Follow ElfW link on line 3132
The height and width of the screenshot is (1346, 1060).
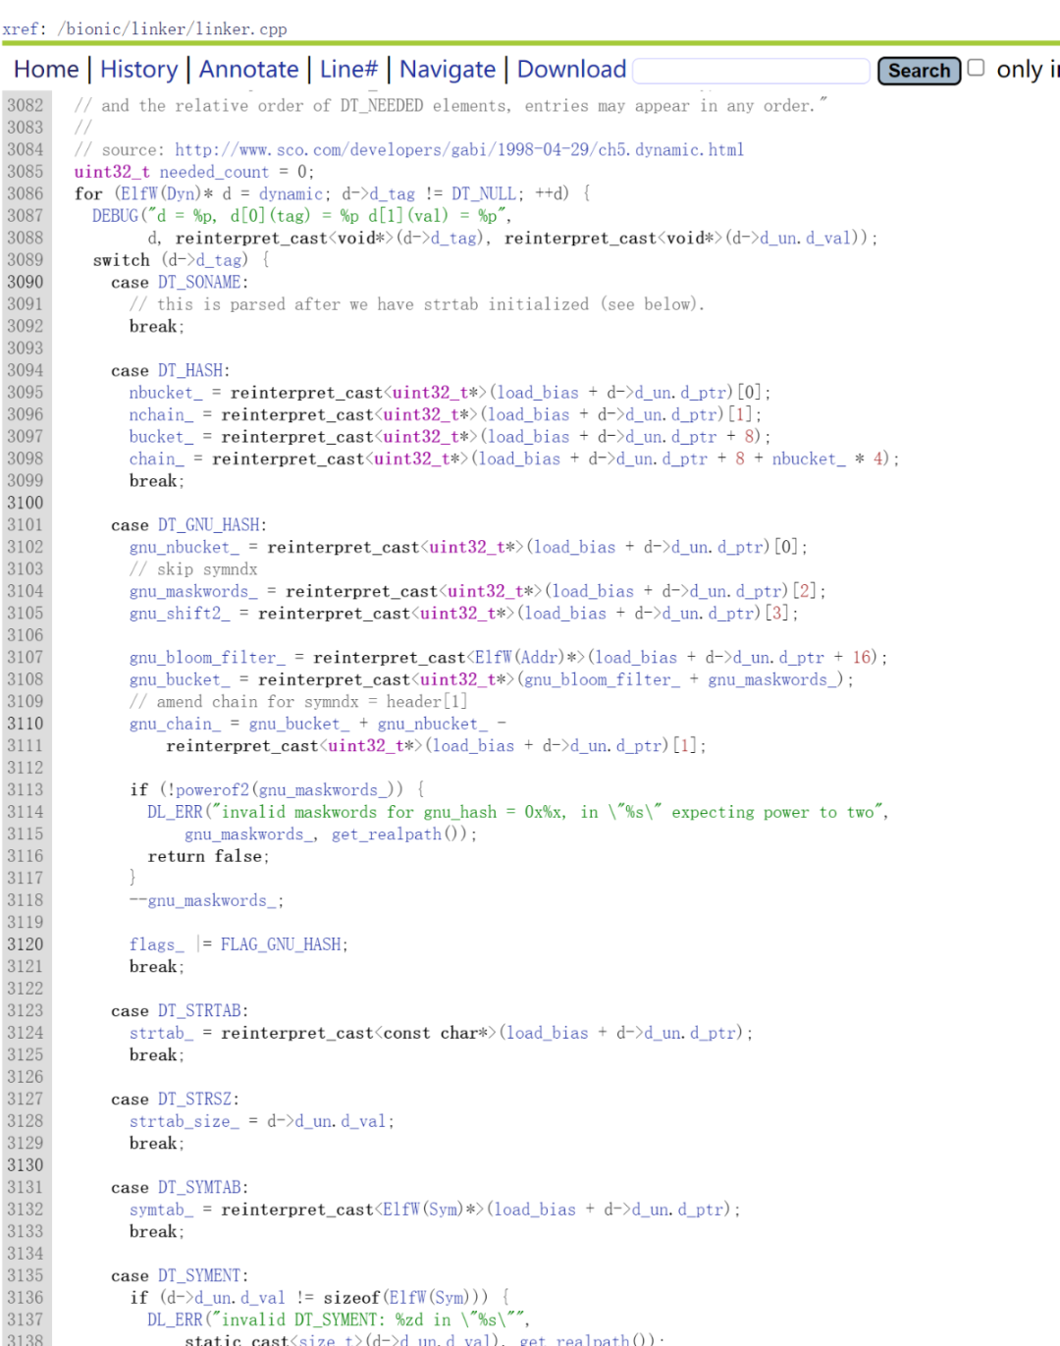click(x=401, y=1211)
